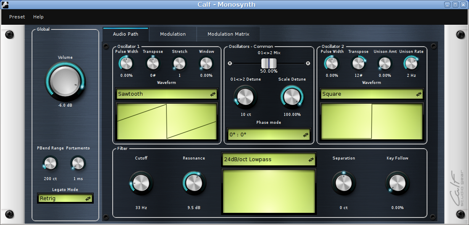Open the Legato Mode Retrig dropdown

(65, 198)
